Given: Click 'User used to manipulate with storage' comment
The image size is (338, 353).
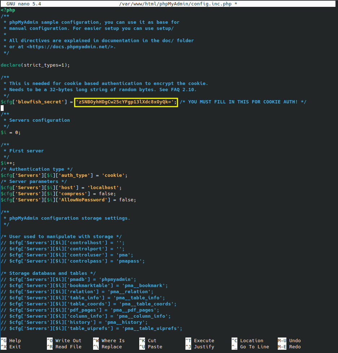Looking at the screenshot, I should tap(61, 237).
